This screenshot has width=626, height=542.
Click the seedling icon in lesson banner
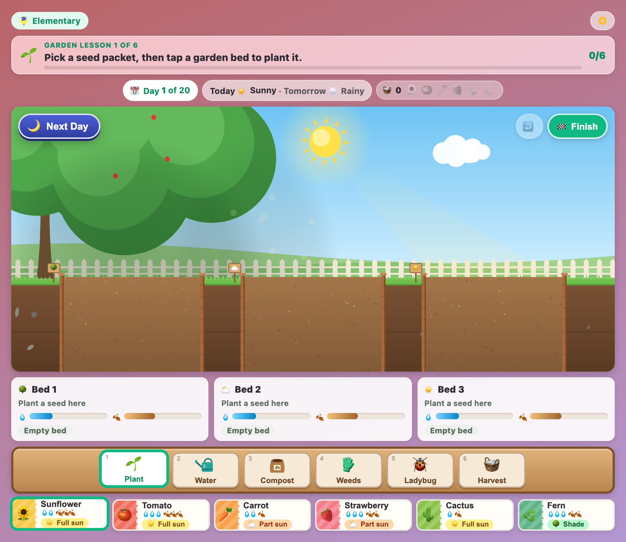(x=29, y=55)
